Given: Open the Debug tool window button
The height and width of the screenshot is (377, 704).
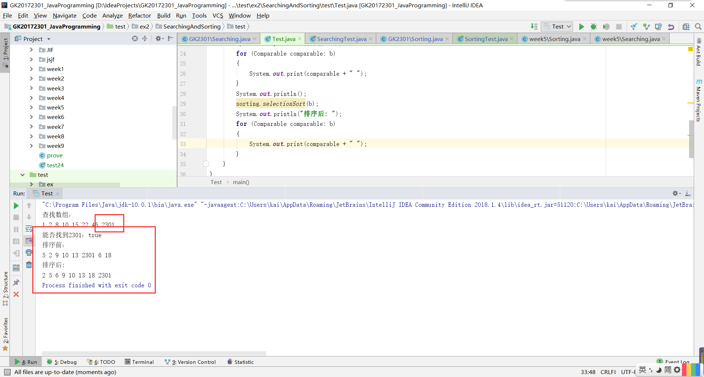Looking at the screenshot, I should click(62, 362).
